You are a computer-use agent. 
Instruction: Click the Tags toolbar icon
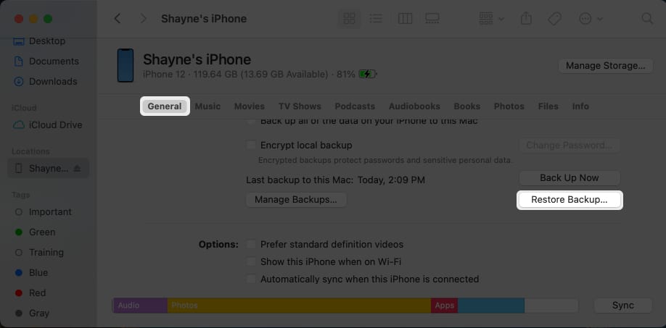(x=554, y=19)
